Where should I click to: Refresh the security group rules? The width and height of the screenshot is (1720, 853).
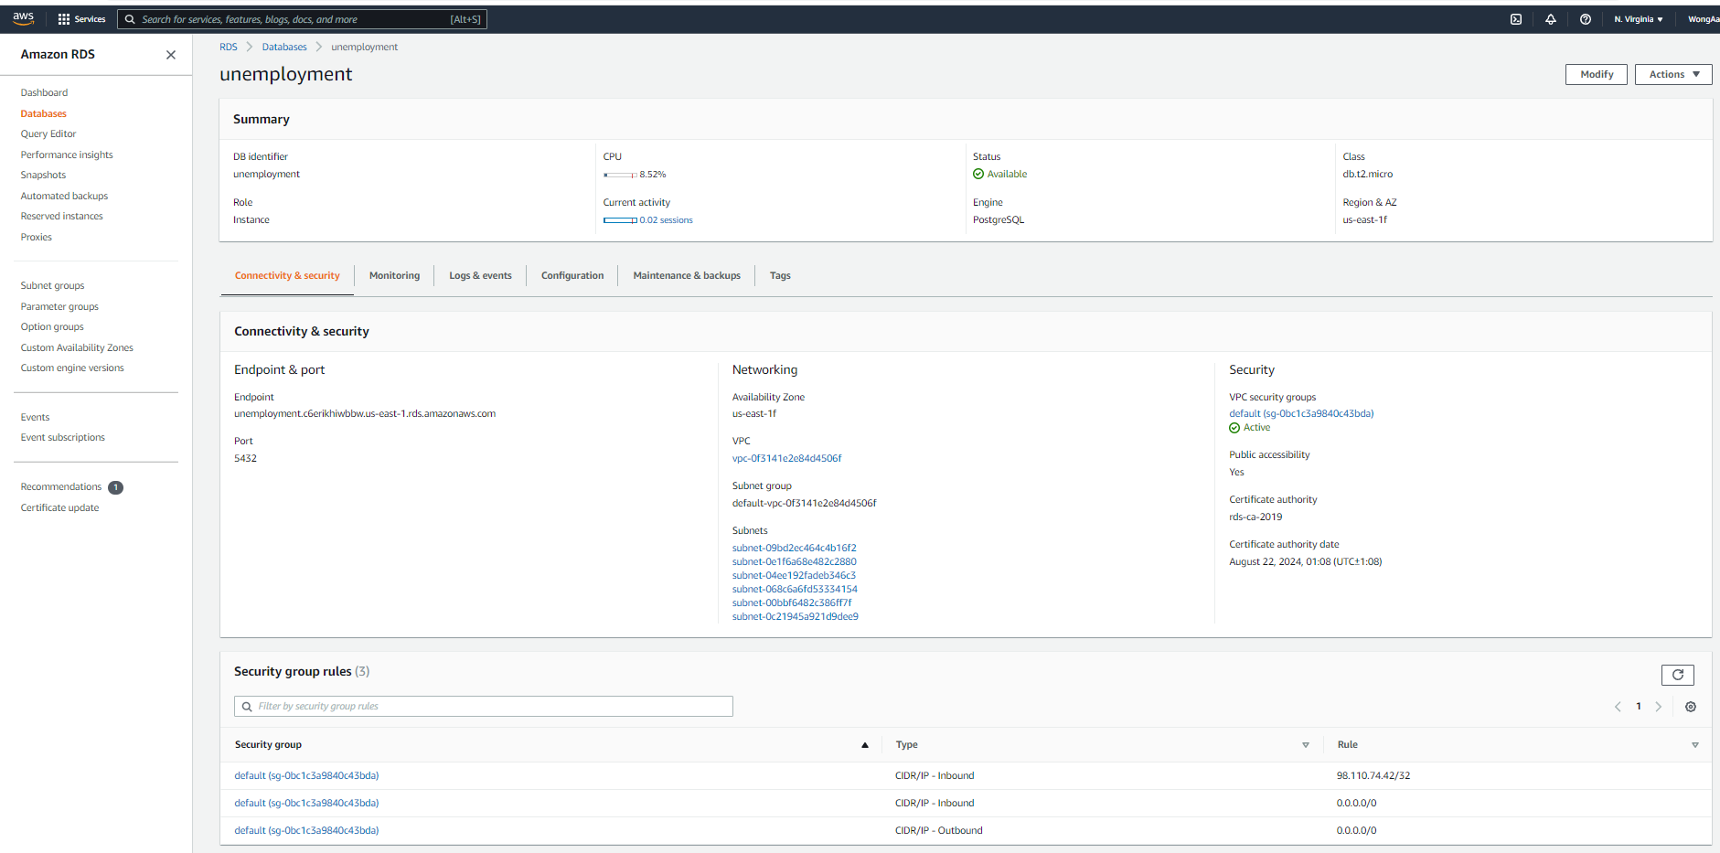[x=1678, y=675]
